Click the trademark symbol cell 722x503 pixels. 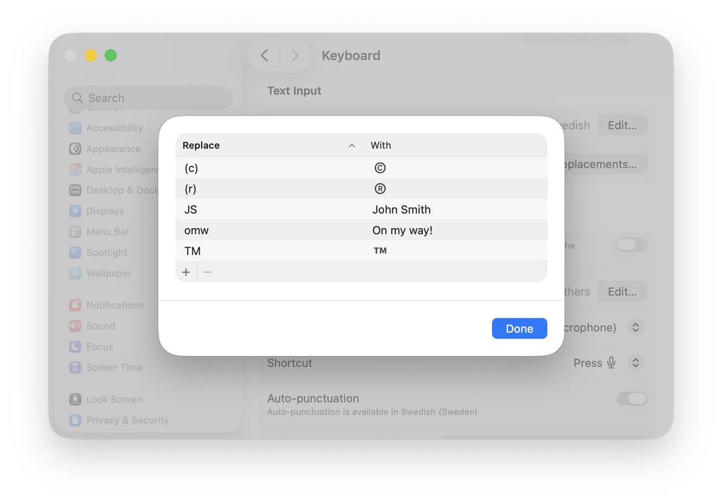click(380, 250)
